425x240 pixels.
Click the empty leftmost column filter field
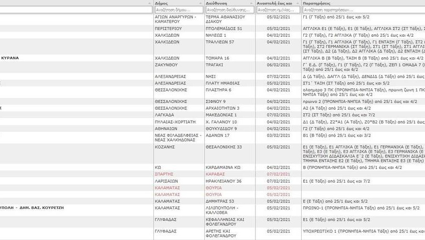pos(76,10)
